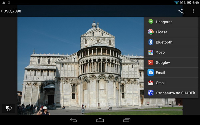Tap the Android home navigation button

[100, 120]
